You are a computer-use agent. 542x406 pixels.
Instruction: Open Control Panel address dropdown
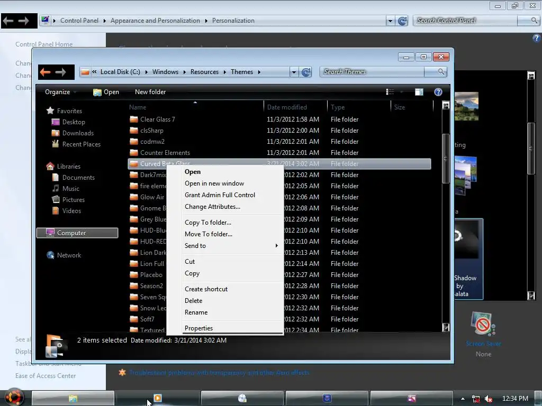point(390,21)
